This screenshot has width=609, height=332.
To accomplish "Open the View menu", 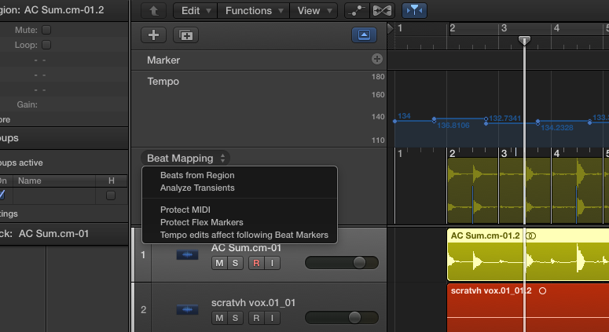I will [314, 10].
